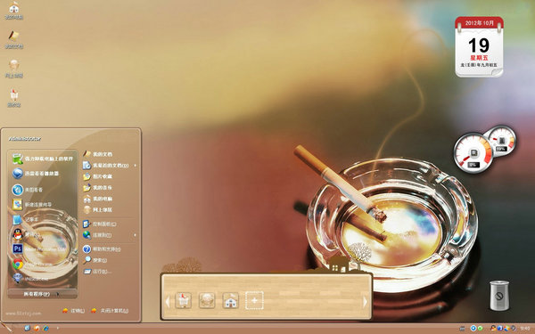
Task: Open My Music folder in Start menu
Action: [x=98, y=188]
